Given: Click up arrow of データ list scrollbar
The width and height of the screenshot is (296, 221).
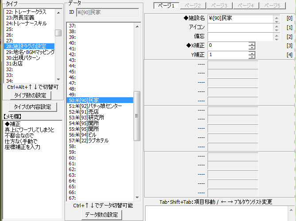Looking at the screenshot, I should pos(137,27).
